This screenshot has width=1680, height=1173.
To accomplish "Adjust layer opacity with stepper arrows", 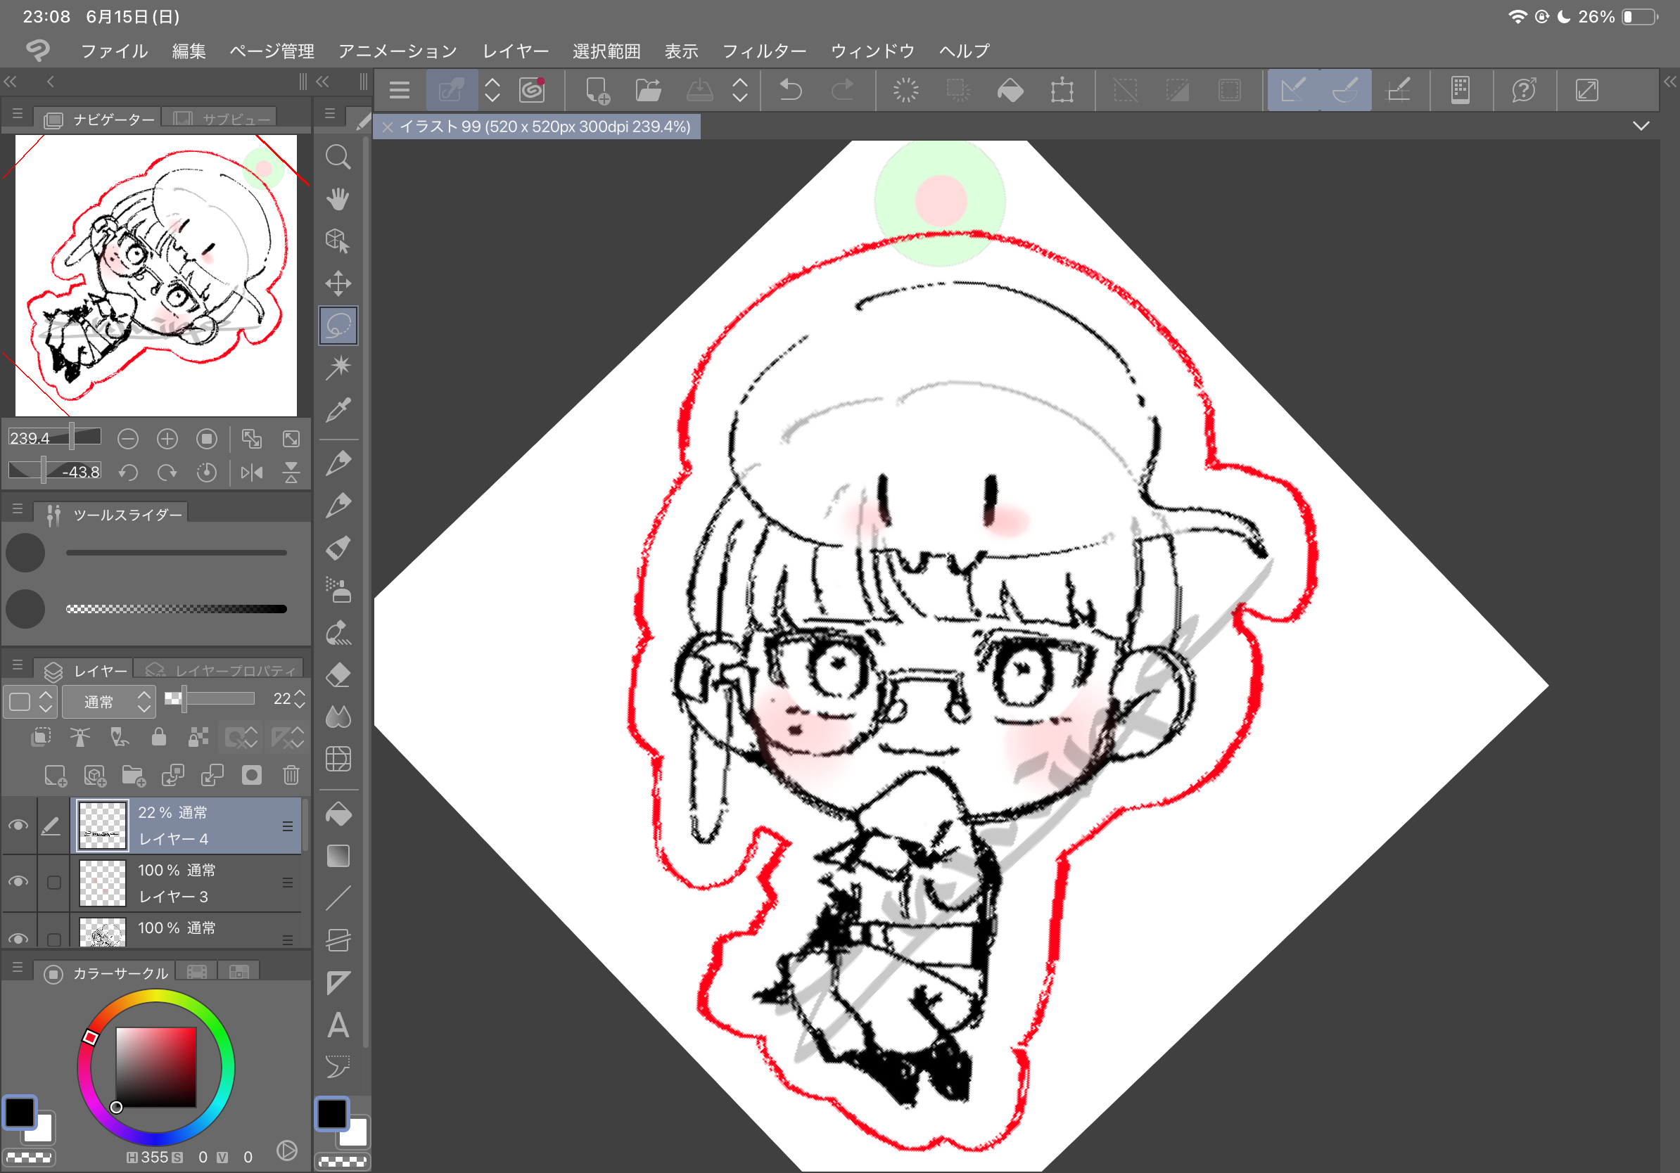I will (299, 699).
